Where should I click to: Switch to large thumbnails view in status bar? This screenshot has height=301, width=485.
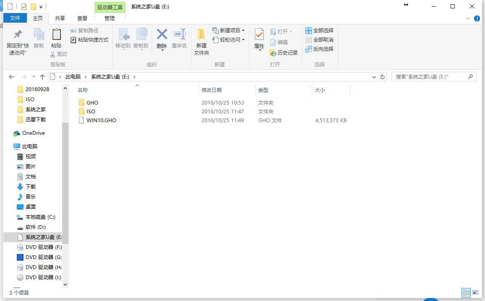click(476, 293)
